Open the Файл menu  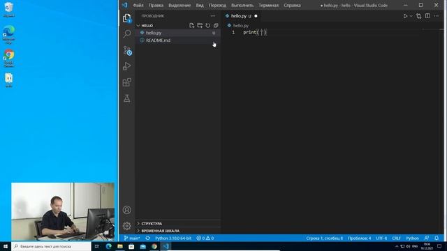click(x=138, y=5)
